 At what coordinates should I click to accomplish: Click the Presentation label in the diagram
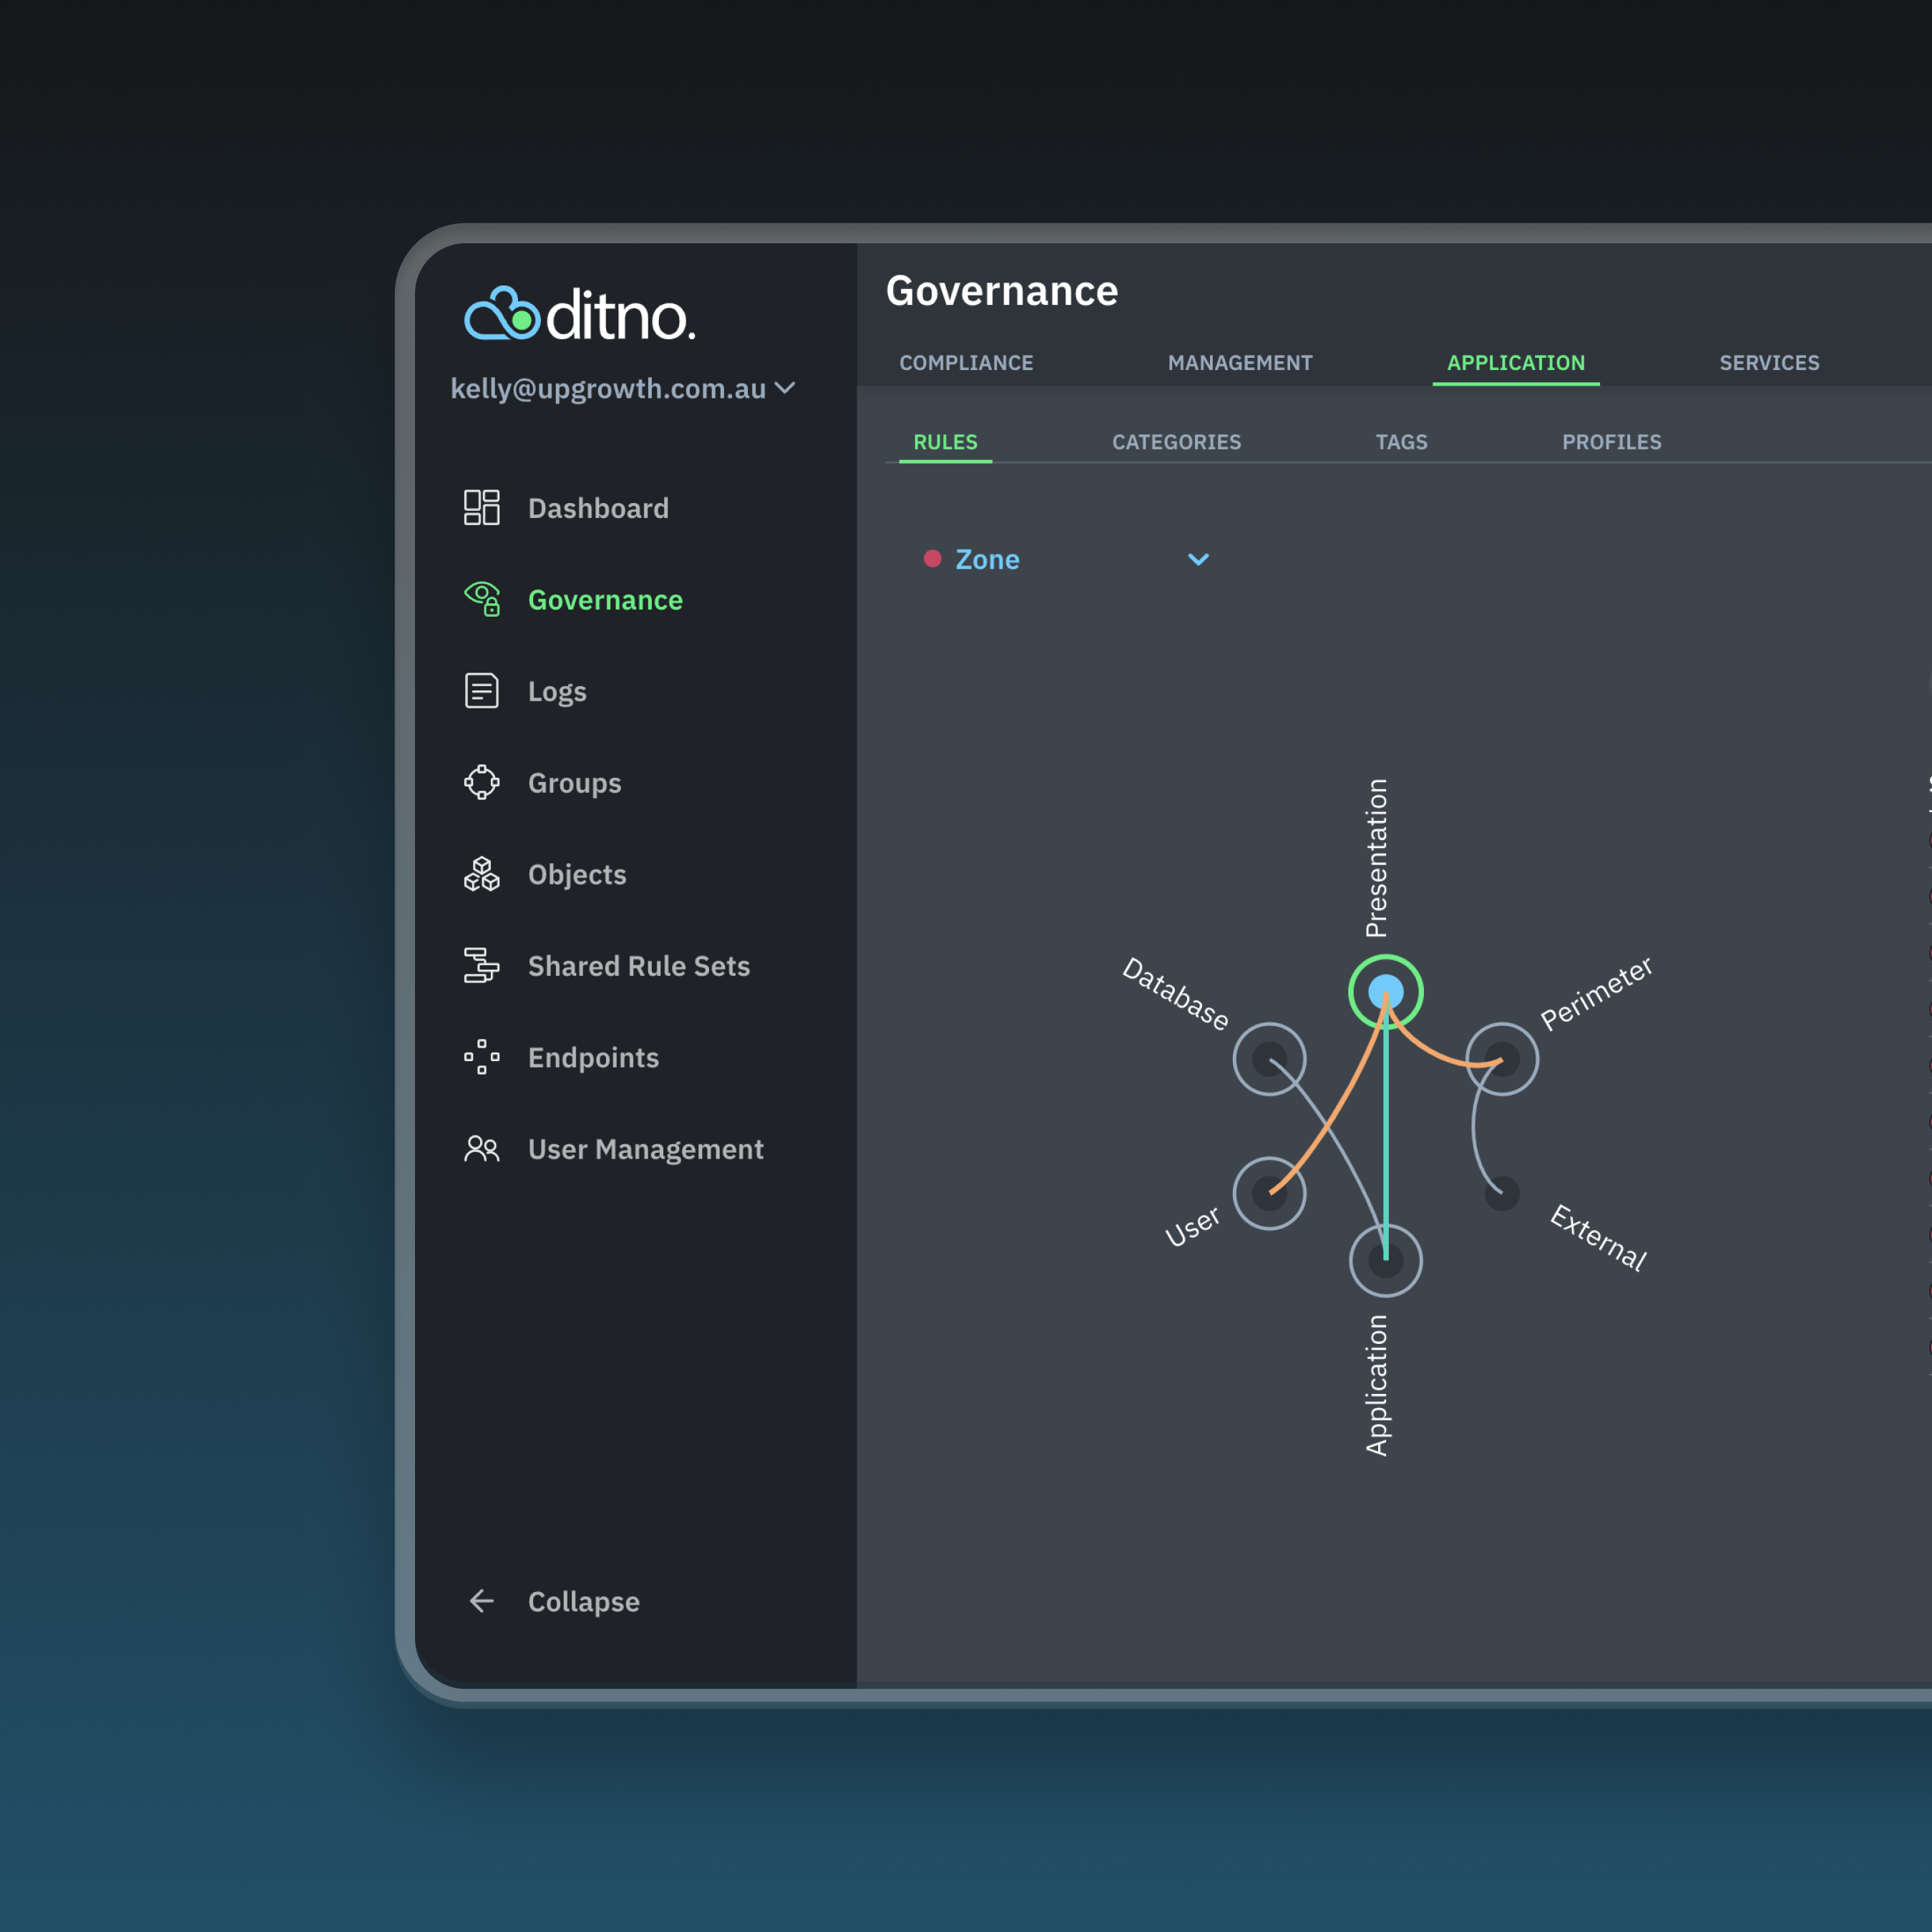click(x=1377, y=858)
